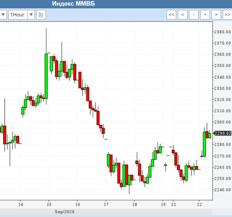Click the tall green candle before 15
The height and width of the screenshot is (217, 232).
pyautogui.click(x=46, y=76)
